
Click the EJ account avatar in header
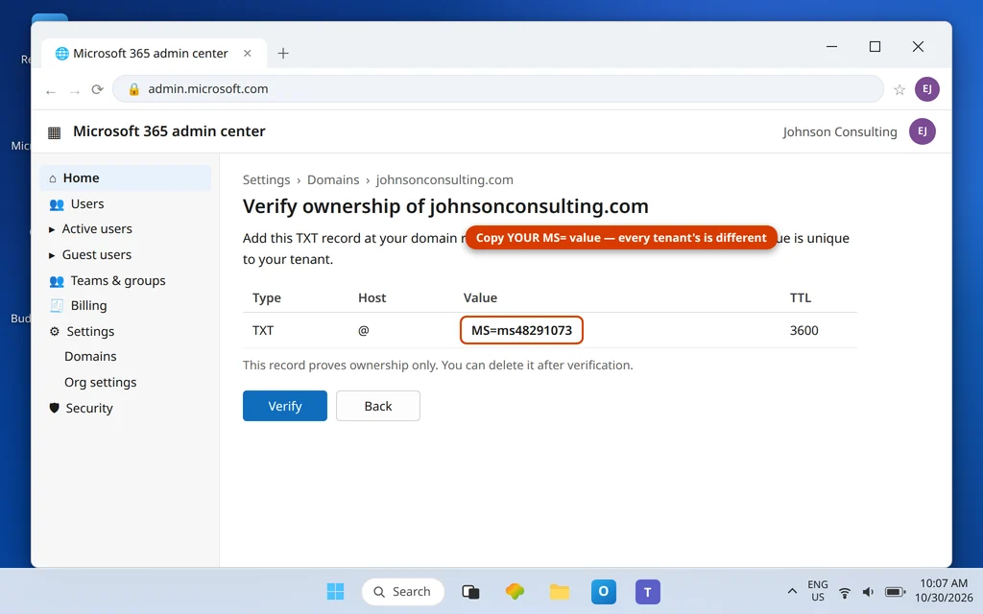923,131
